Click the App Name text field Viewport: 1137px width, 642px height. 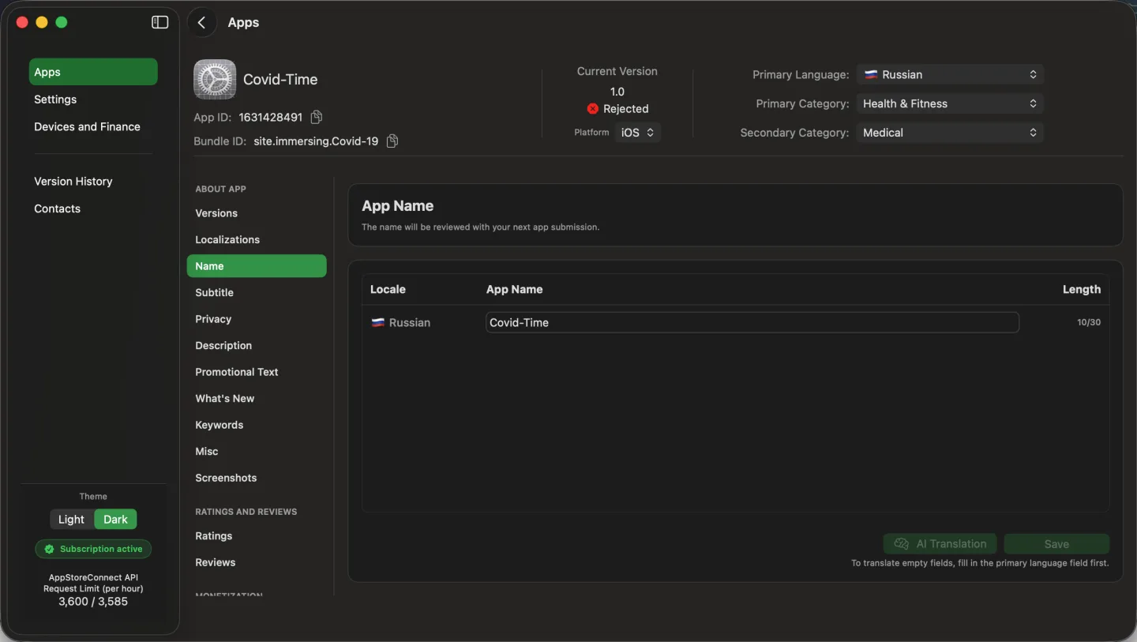click(752, 322)
